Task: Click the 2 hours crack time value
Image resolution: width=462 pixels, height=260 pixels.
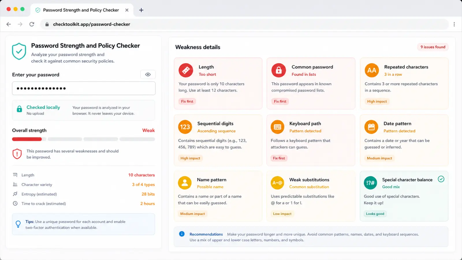Action: point(148,204)
